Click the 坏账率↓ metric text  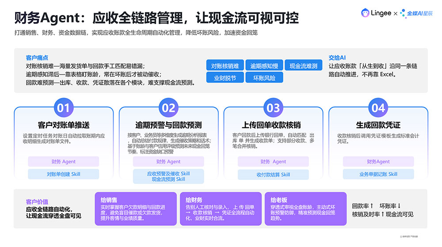pyautogui.click(x=390, y=206)
